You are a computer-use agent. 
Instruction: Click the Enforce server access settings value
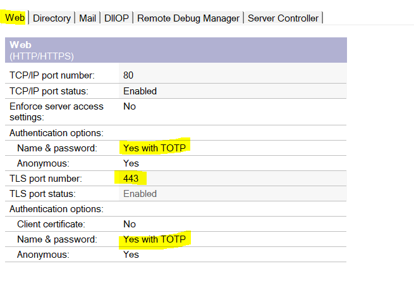(x=130, y=106)
